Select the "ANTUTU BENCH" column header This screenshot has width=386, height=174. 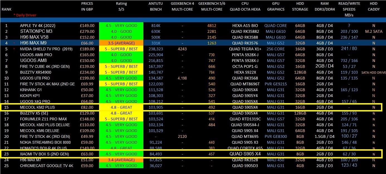pos(156,6)
